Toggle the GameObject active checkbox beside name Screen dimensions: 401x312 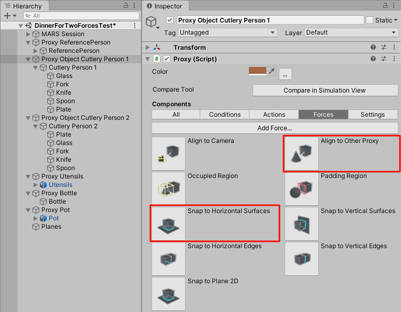point(169,20)
